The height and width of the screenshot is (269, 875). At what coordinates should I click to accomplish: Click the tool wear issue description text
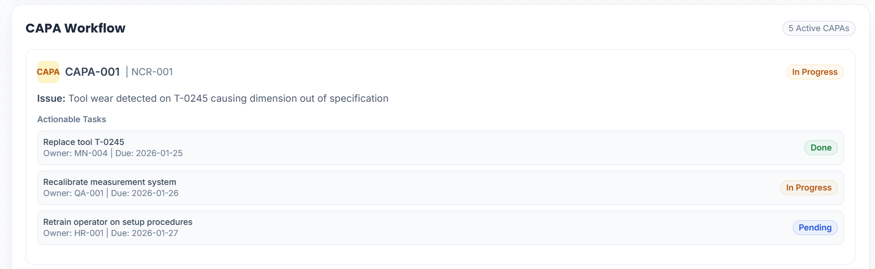coord(228,98)
